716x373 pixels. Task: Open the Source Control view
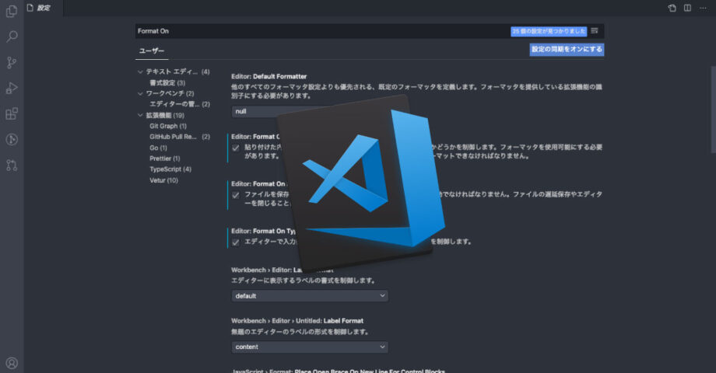(12, 62)
